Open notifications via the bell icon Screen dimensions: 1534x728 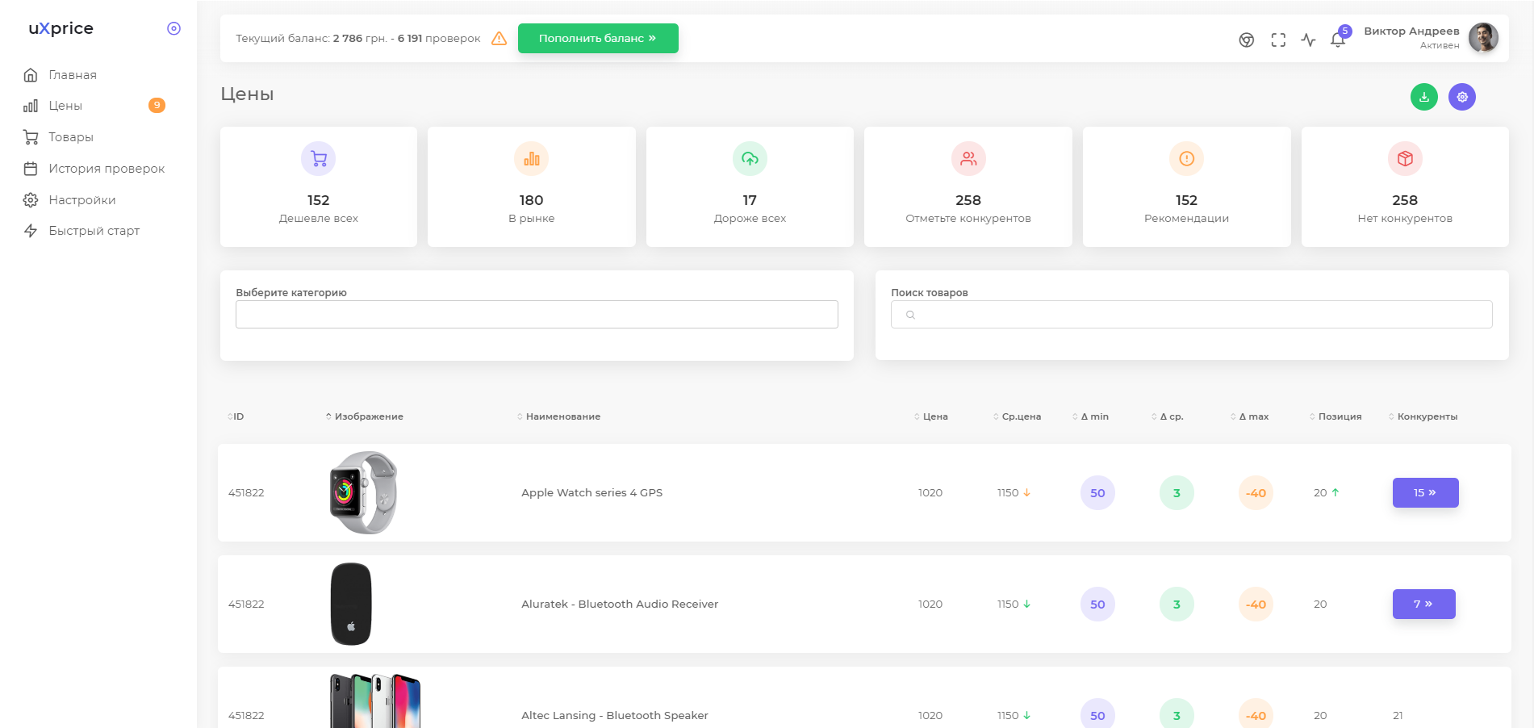coord(1338,38)
